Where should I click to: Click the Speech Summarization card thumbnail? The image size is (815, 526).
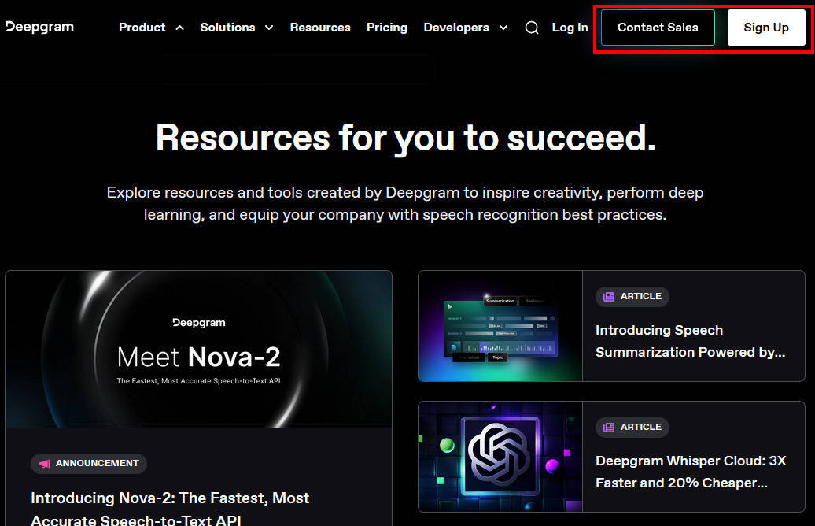click(500, 326)
